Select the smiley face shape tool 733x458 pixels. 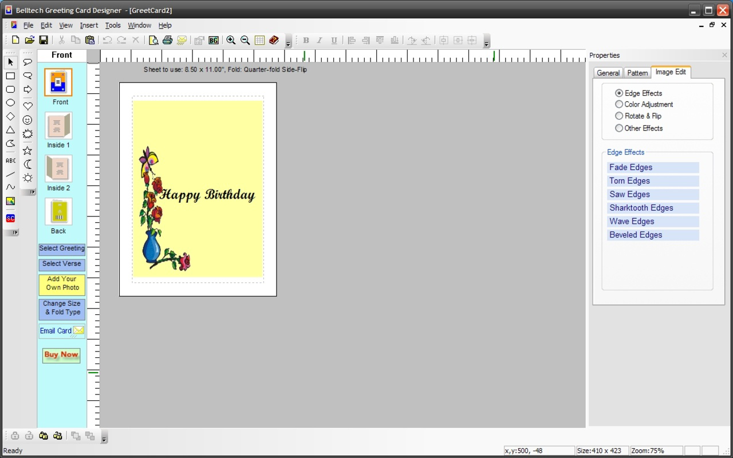tap(27, 120)
